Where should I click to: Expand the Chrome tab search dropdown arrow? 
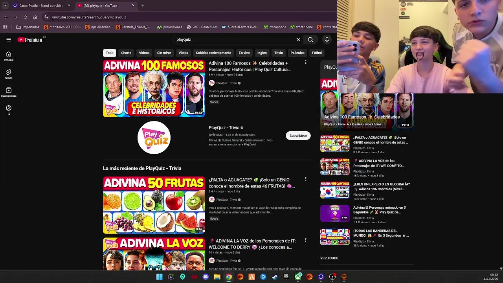click(5, 6)
